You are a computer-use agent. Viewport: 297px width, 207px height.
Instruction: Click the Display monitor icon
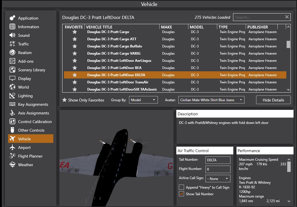[x=12, y=78]
